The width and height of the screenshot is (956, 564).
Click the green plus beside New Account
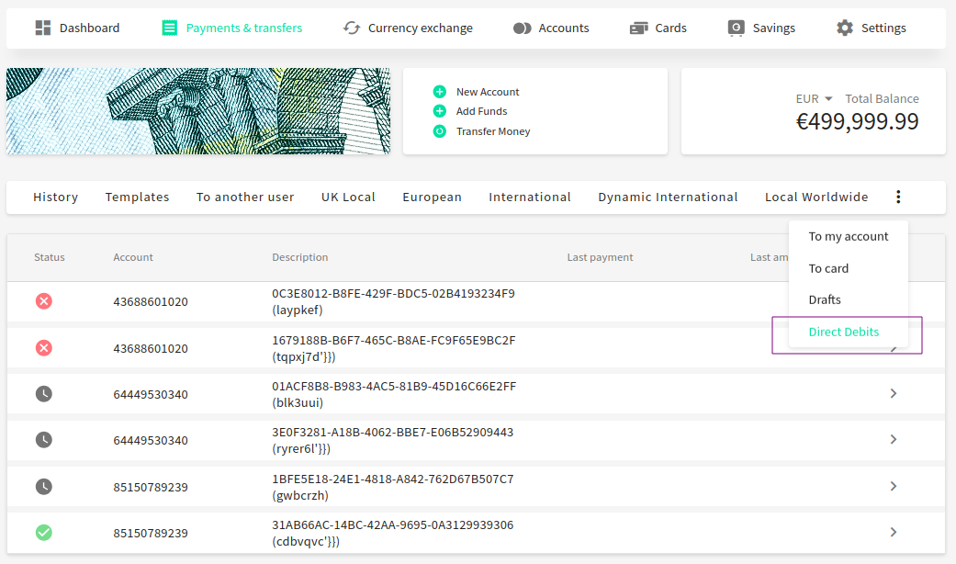pos(440,92)
